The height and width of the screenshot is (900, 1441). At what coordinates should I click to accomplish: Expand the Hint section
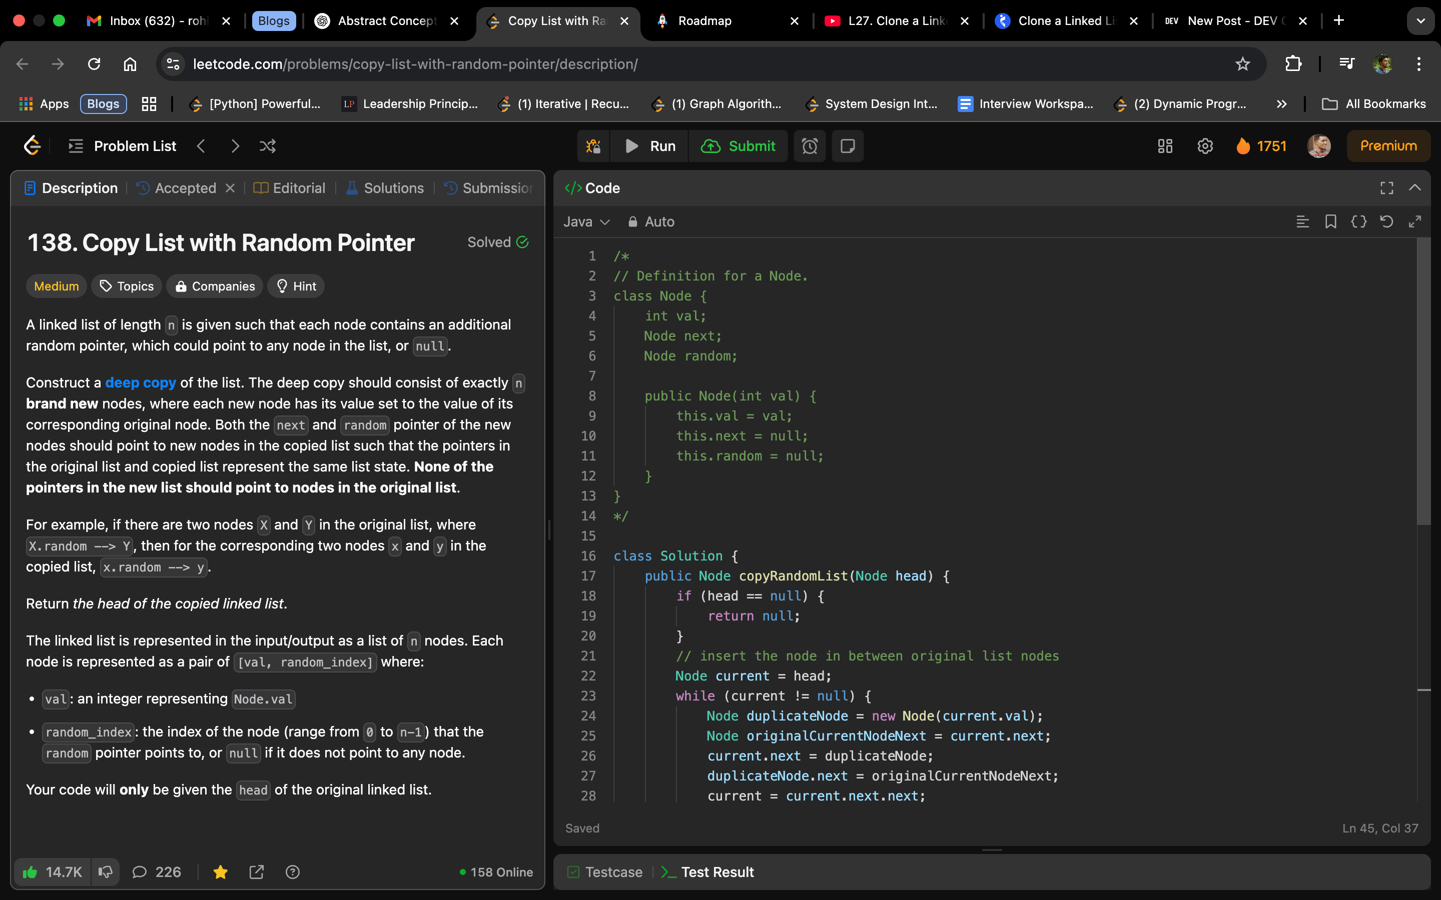[x=297, y=286]
